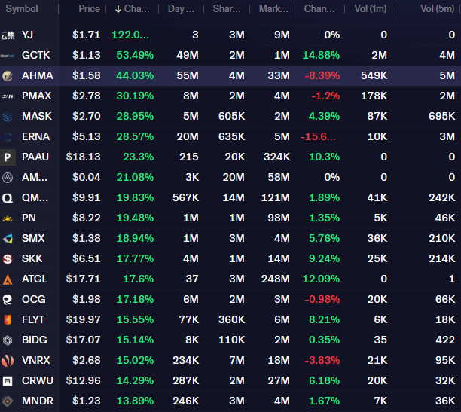The image size is (461, 412).
Task: Click the PN sun logo icon
Action: tap(8, 218)
